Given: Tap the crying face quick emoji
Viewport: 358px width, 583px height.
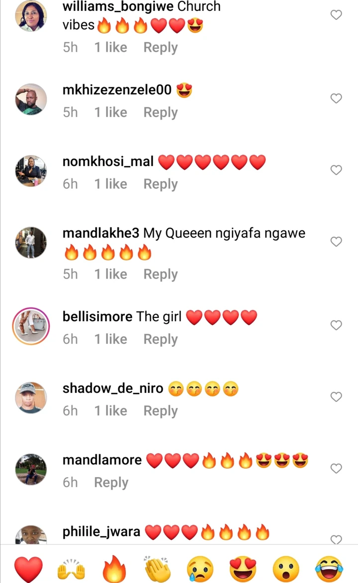Looking at the screenshot, I should (x=200, y=569).
